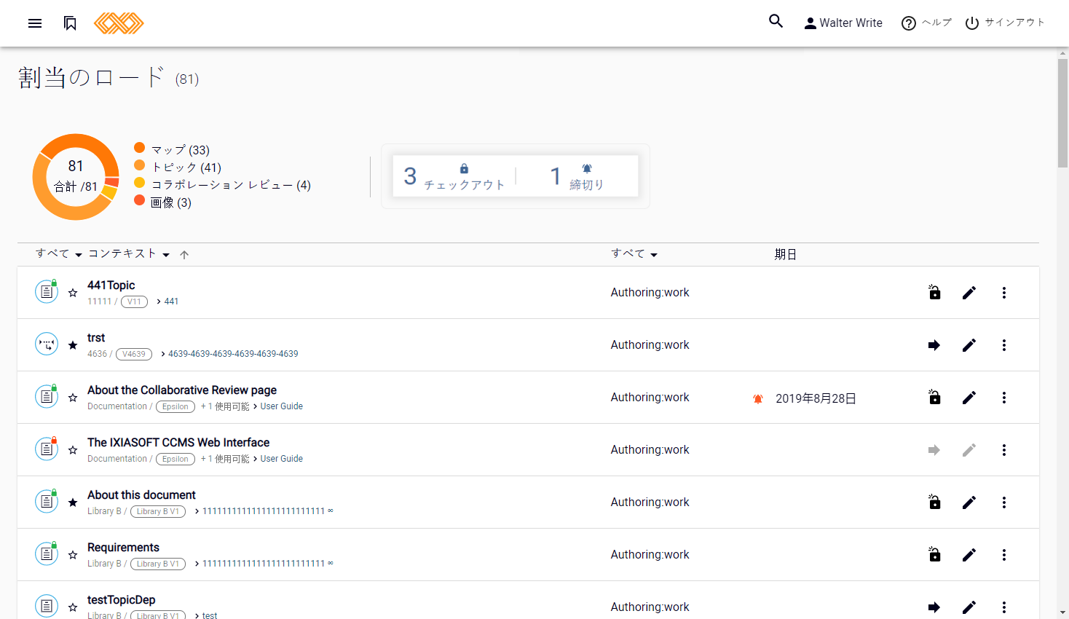This screenshot has height=619, width=1069.
Task: Toggle star for About the Collaborative Review page
Action: (73, 398)
